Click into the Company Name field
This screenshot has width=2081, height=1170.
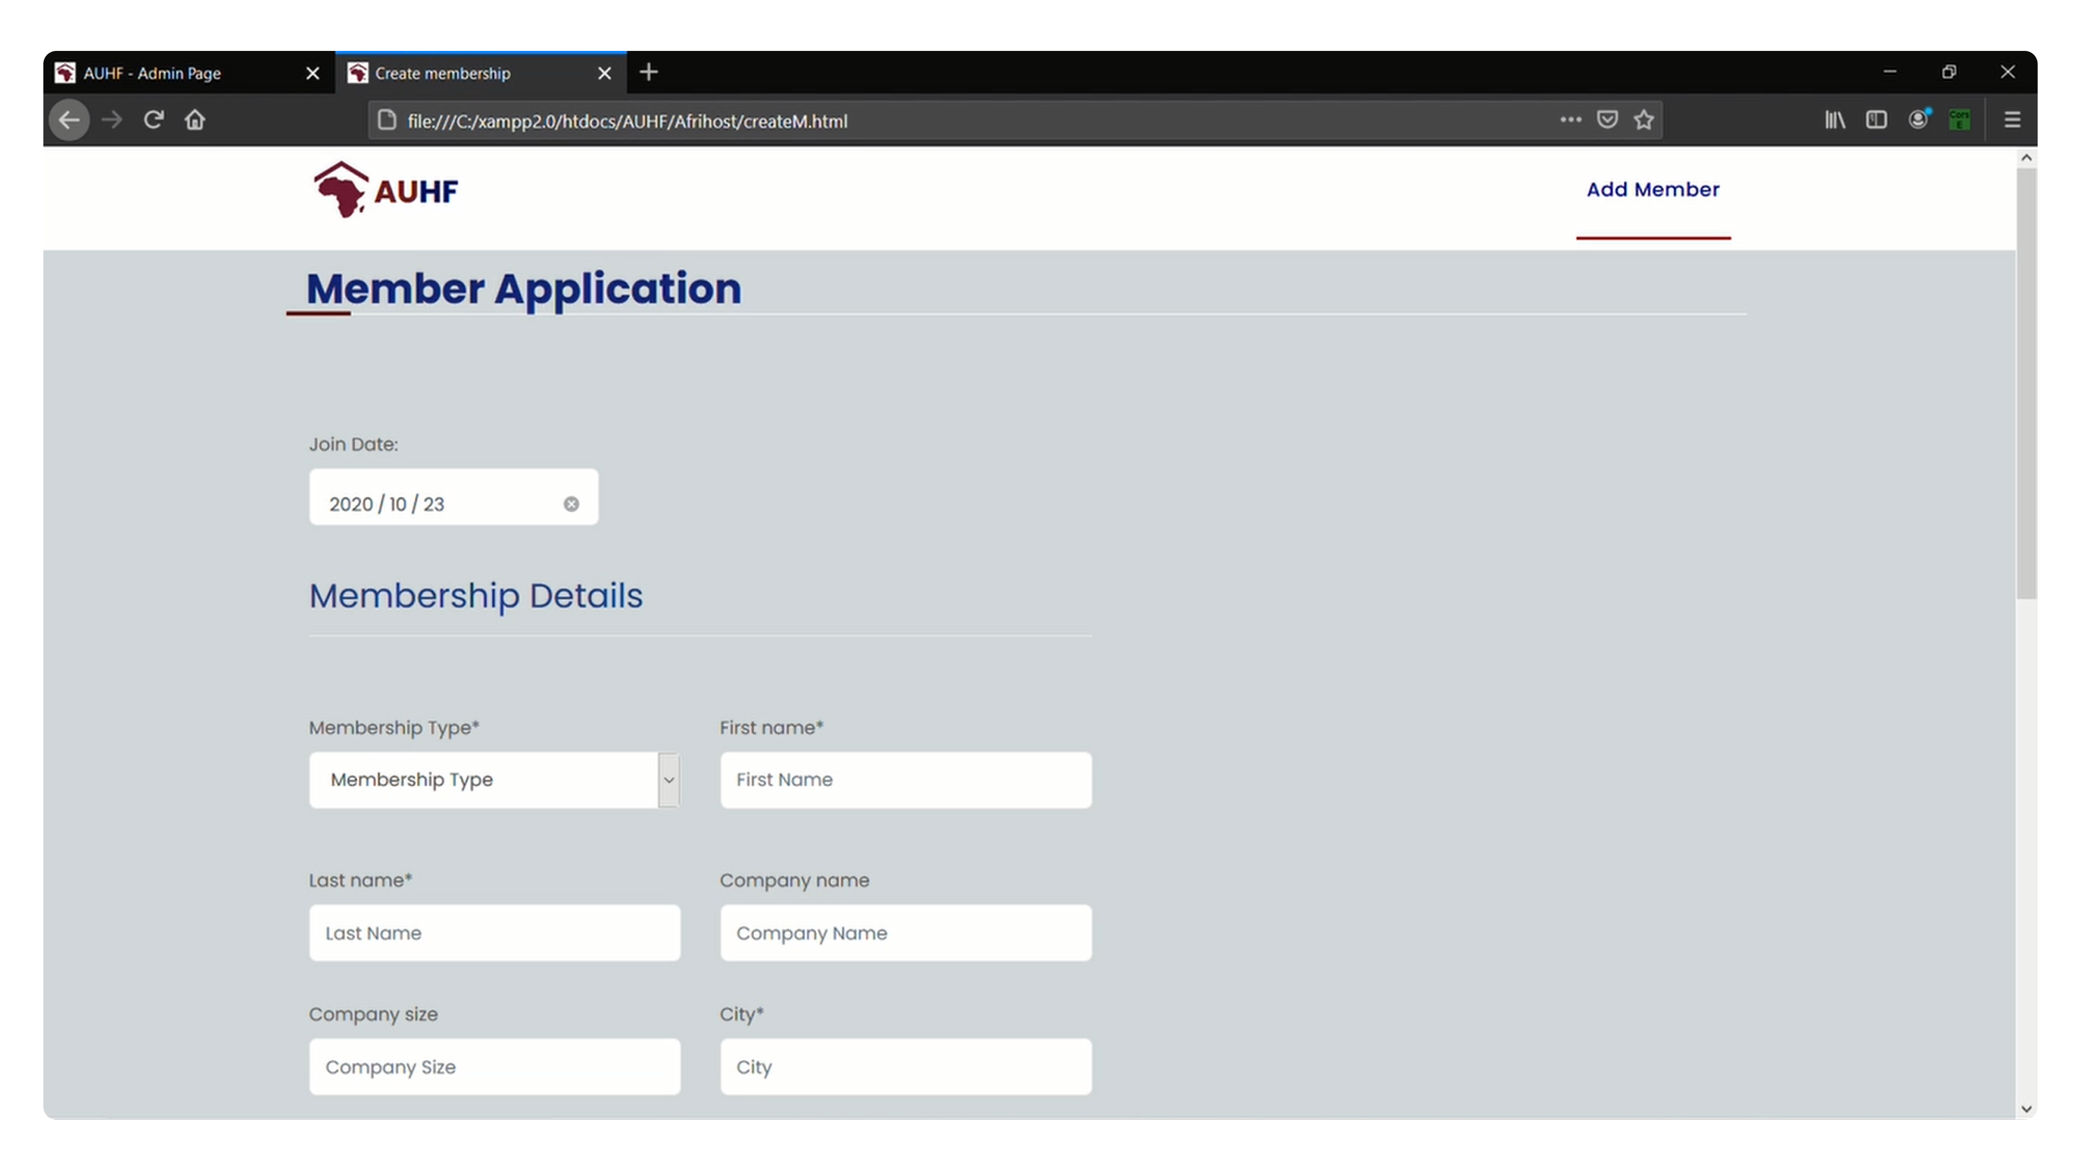pos(906,933)
